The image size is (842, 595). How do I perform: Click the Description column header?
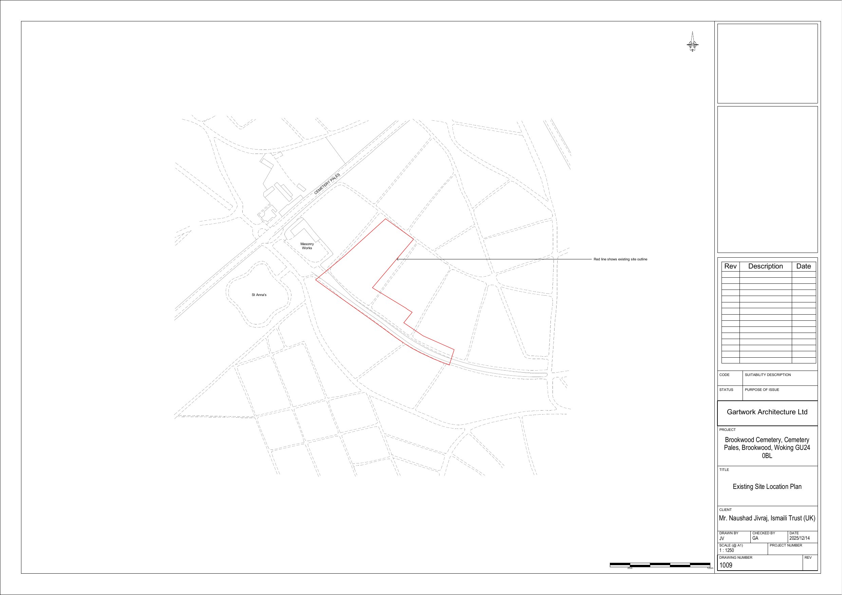point(765,266)
